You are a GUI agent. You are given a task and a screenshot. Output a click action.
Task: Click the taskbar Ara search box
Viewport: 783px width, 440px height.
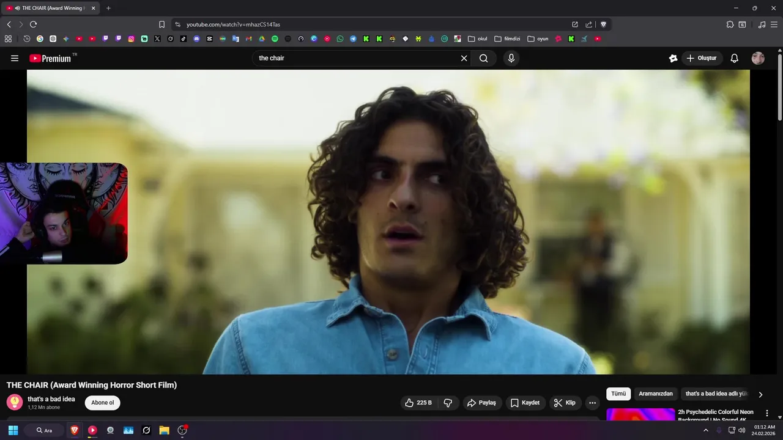click(x=44, y=430)
